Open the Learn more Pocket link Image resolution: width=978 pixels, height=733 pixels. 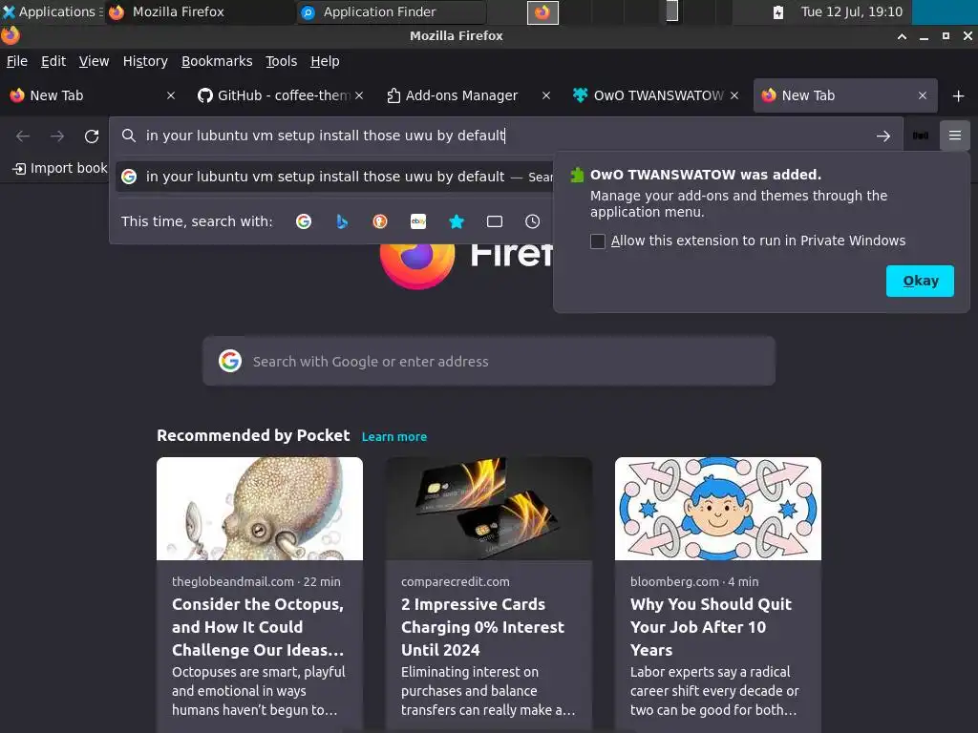click(x=394, y=437)
